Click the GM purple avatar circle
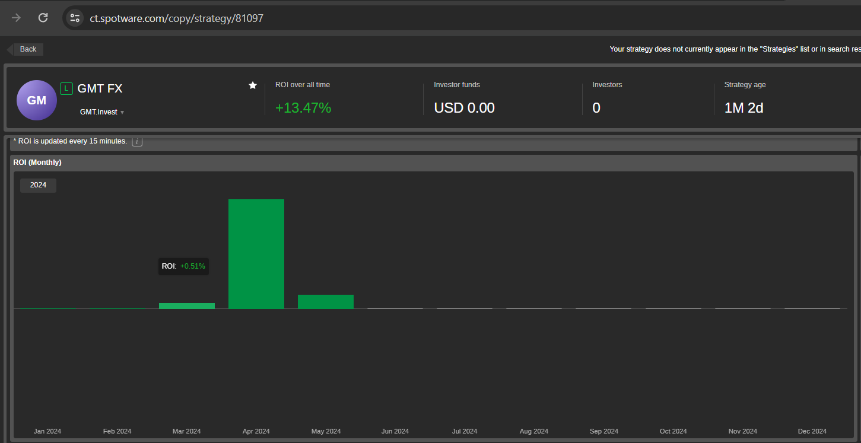This screenshot has width=861, height=443. click(37, 100)
